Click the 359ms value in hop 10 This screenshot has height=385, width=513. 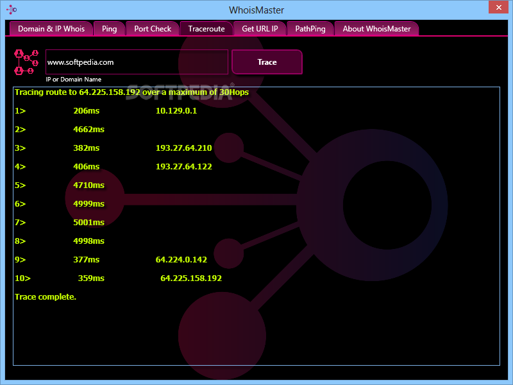[91, 278]
